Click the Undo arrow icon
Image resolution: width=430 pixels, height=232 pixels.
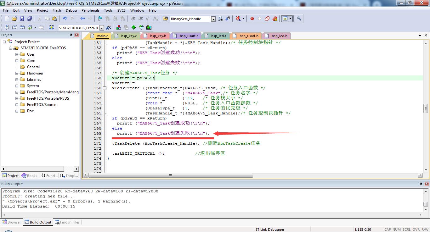pyautogui.click(x=65, y=19)
